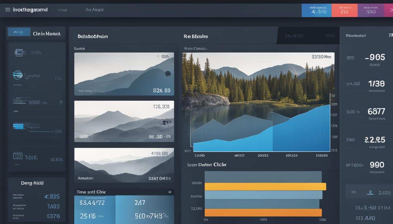Click the small icon at the right of the Time panel header

[170, 192]
